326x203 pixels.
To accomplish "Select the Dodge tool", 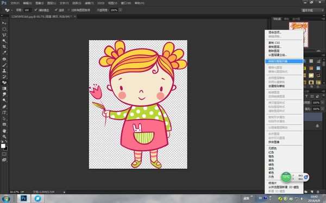I will [4, 101].
